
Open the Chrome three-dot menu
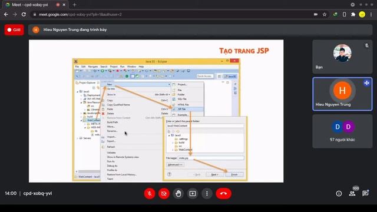point(371,14)
